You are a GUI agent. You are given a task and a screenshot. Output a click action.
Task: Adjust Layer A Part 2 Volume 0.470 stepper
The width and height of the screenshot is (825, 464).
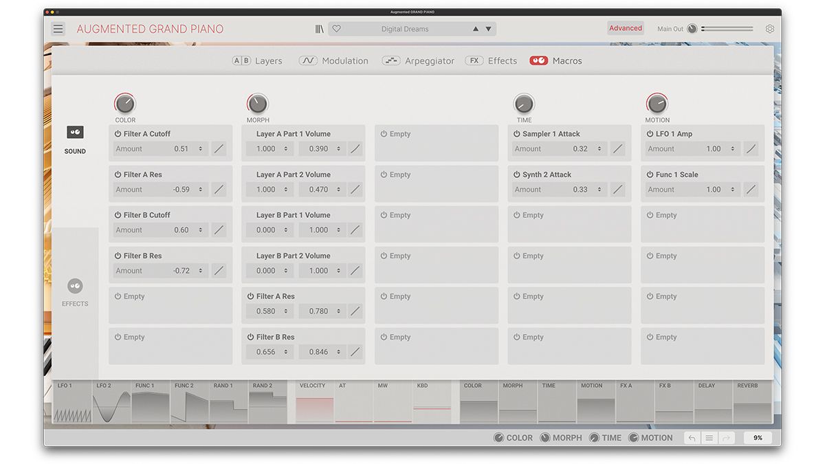(339, 189)
